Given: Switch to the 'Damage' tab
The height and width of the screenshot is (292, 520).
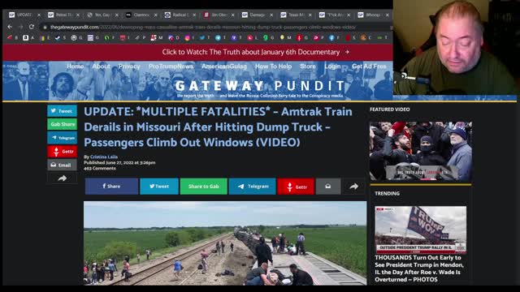Looking at the screenshot, I should (x=258, y=15).
